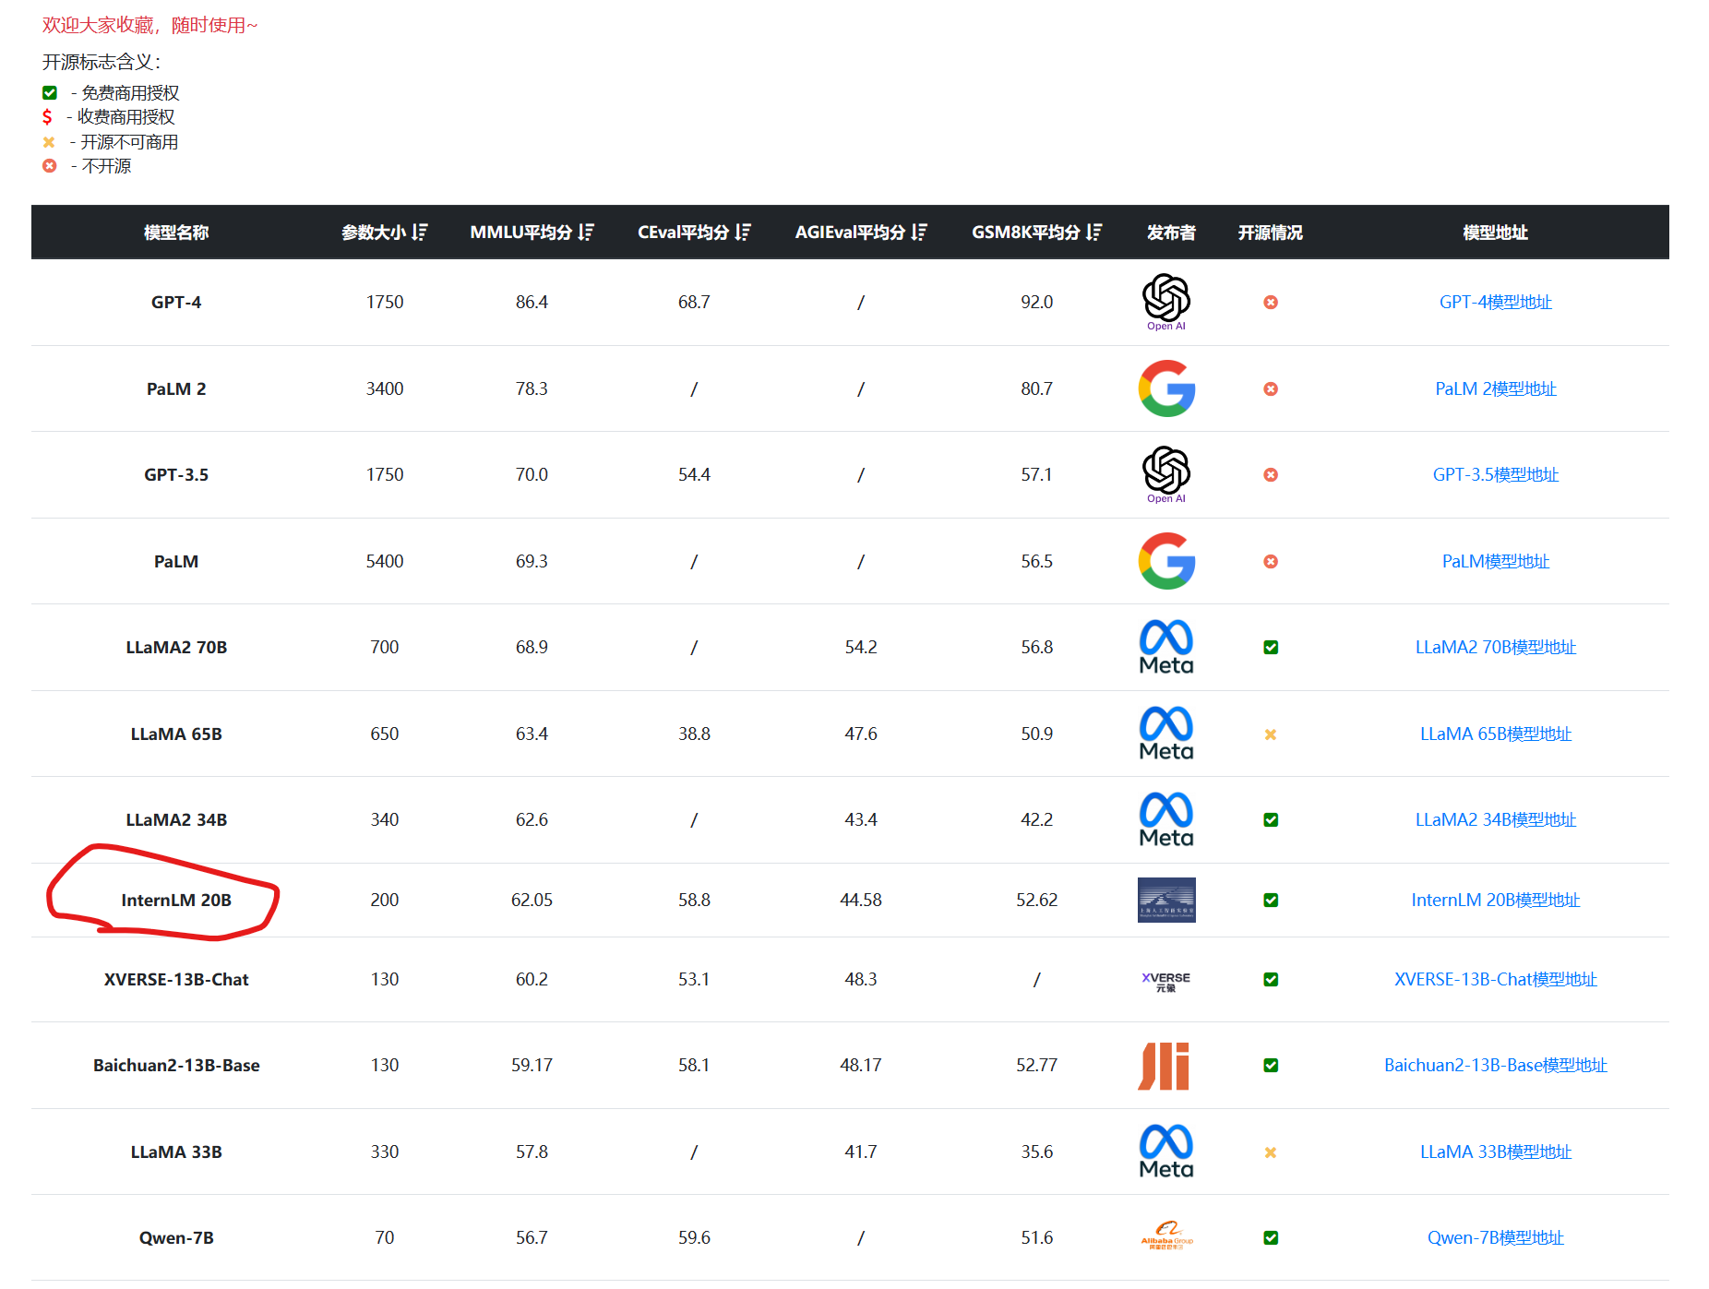Click the green license check for Baichuan2-13B-Base
Image resolution: width=1709 pixels, height=1289 pixels.
[1271, 1066]
